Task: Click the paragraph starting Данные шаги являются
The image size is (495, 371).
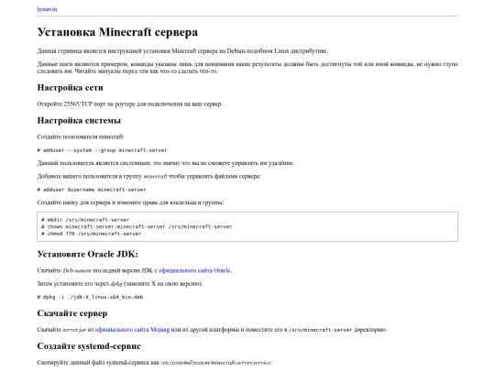Action: 247,68
